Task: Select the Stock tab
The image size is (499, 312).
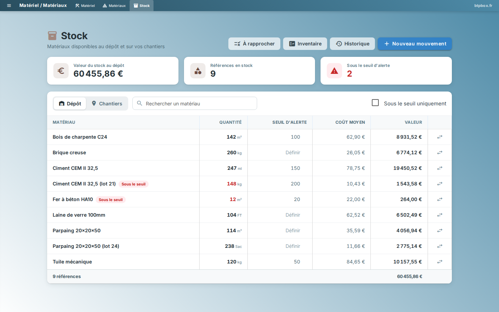Action: tap(142, 6)
